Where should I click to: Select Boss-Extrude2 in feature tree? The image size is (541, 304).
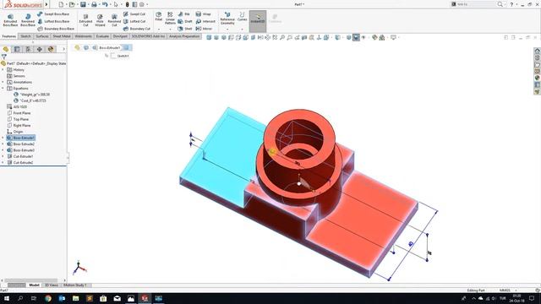coord(20,144)
